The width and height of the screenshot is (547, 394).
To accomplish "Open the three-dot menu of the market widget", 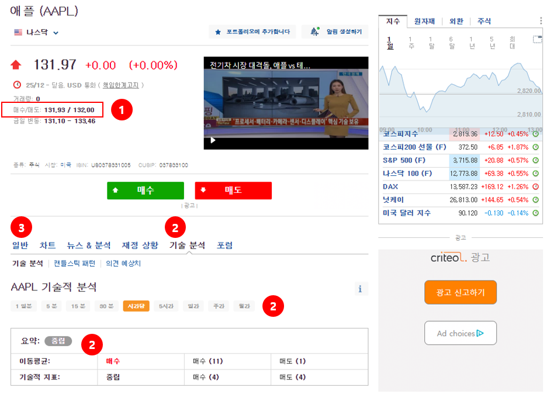I will coord(541,21).
